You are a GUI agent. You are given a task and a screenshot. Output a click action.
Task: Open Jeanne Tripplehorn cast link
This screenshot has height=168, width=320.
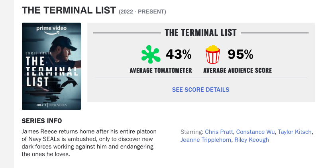206,140
